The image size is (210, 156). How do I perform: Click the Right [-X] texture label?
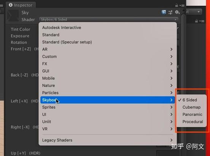pos(20,127)
